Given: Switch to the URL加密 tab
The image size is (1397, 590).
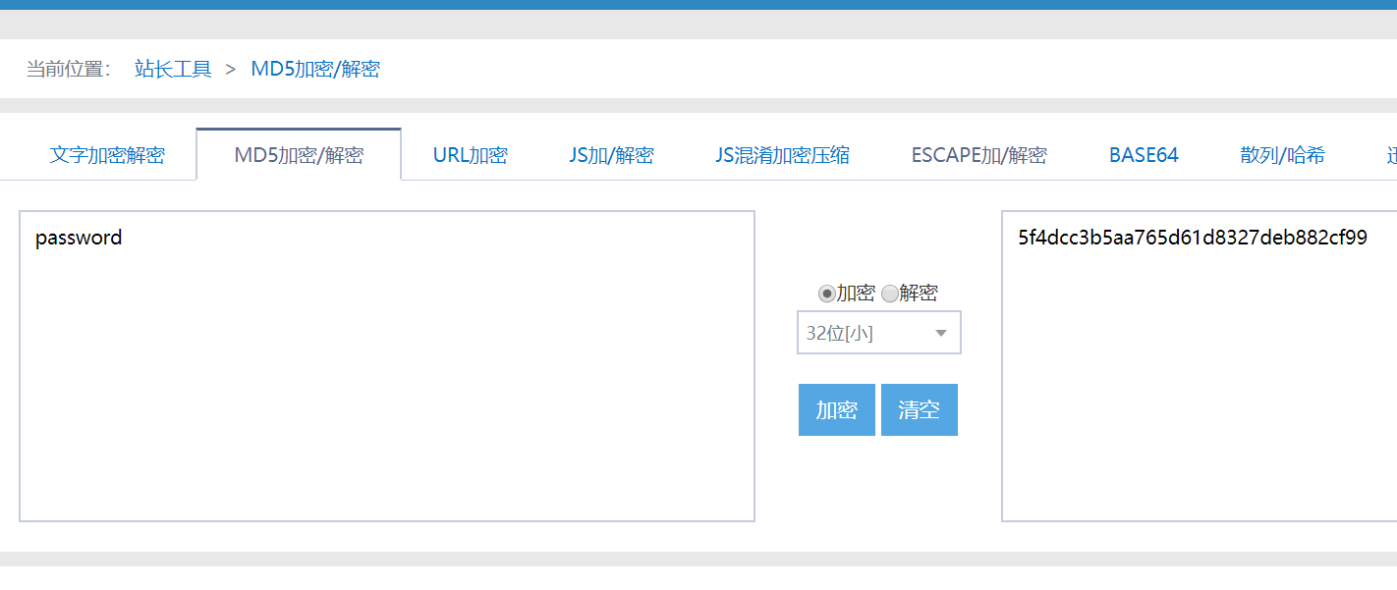Looking at the screenshot, I should click(470, 155).
